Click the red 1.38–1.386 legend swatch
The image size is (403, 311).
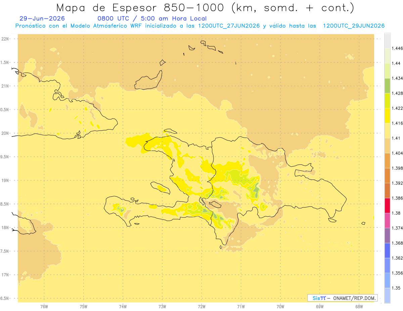pyautogui.click(x=387, y=205)
